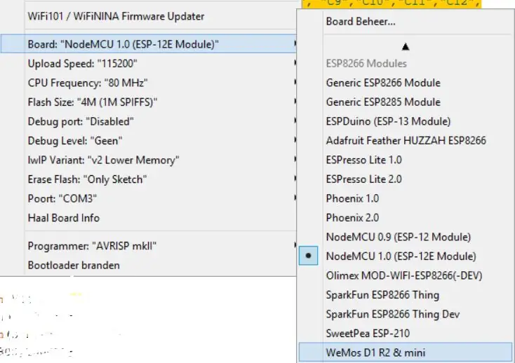This screenshot has width=515, height=363.
Task: Expand CPU Frequency "80 MHz" submenu
Action: point(149,83)
